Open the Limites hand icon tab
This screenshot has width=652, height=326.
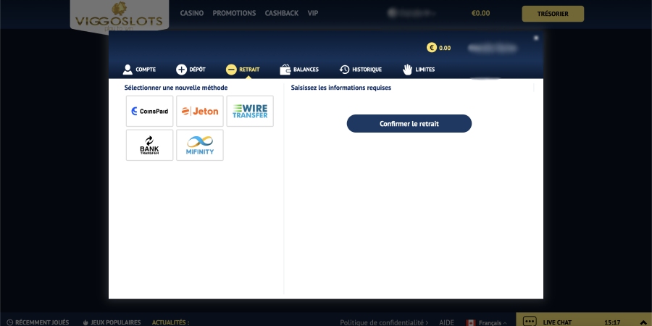pos(419,70)
